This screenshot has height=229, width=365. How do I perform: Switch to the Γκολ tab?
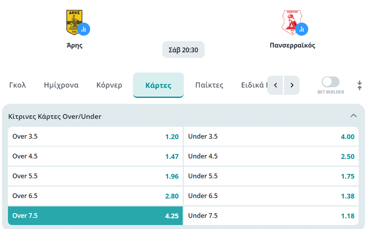(x=17, y=85)
